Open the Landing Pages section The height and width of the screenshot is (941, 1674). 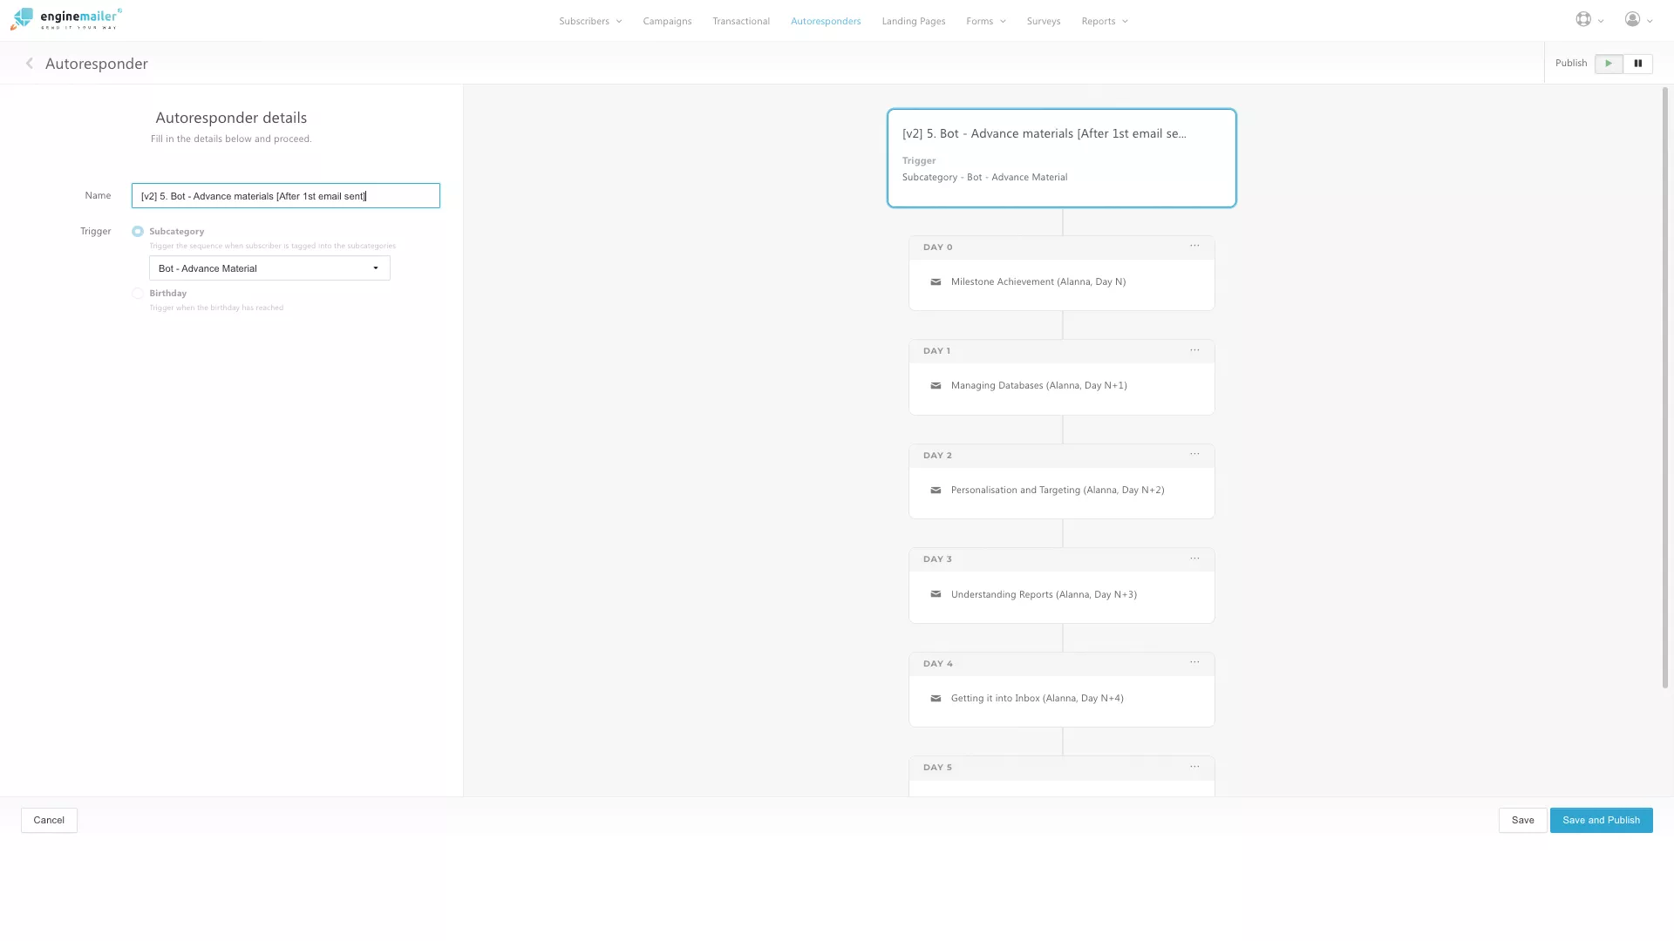pos(913,21)
